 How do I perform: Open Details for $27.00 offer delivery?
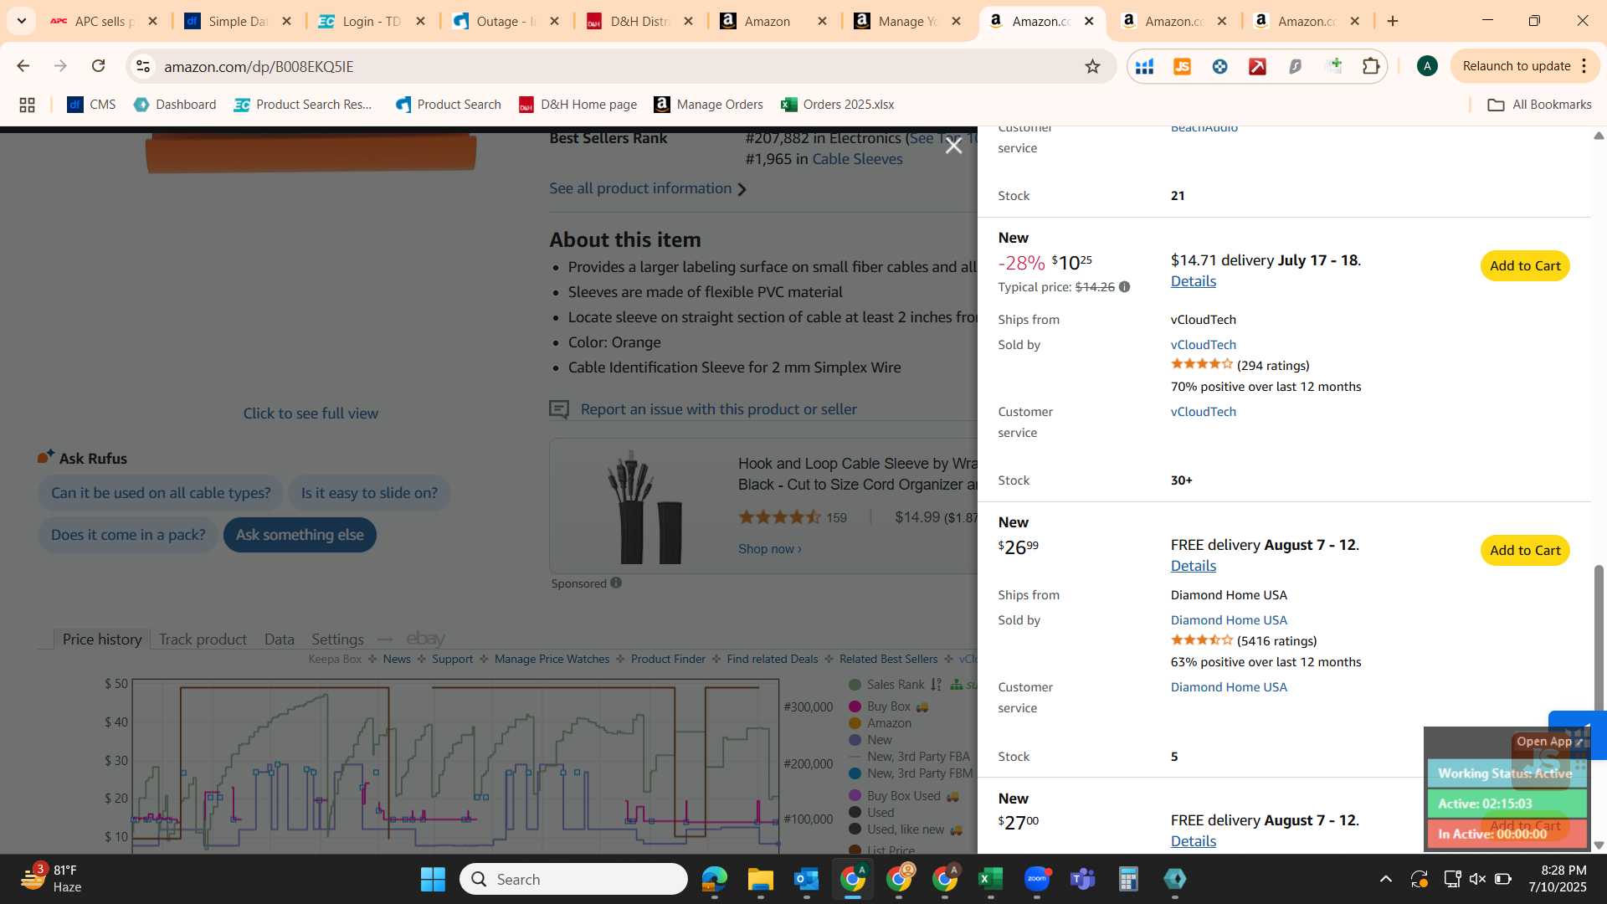1193,841
